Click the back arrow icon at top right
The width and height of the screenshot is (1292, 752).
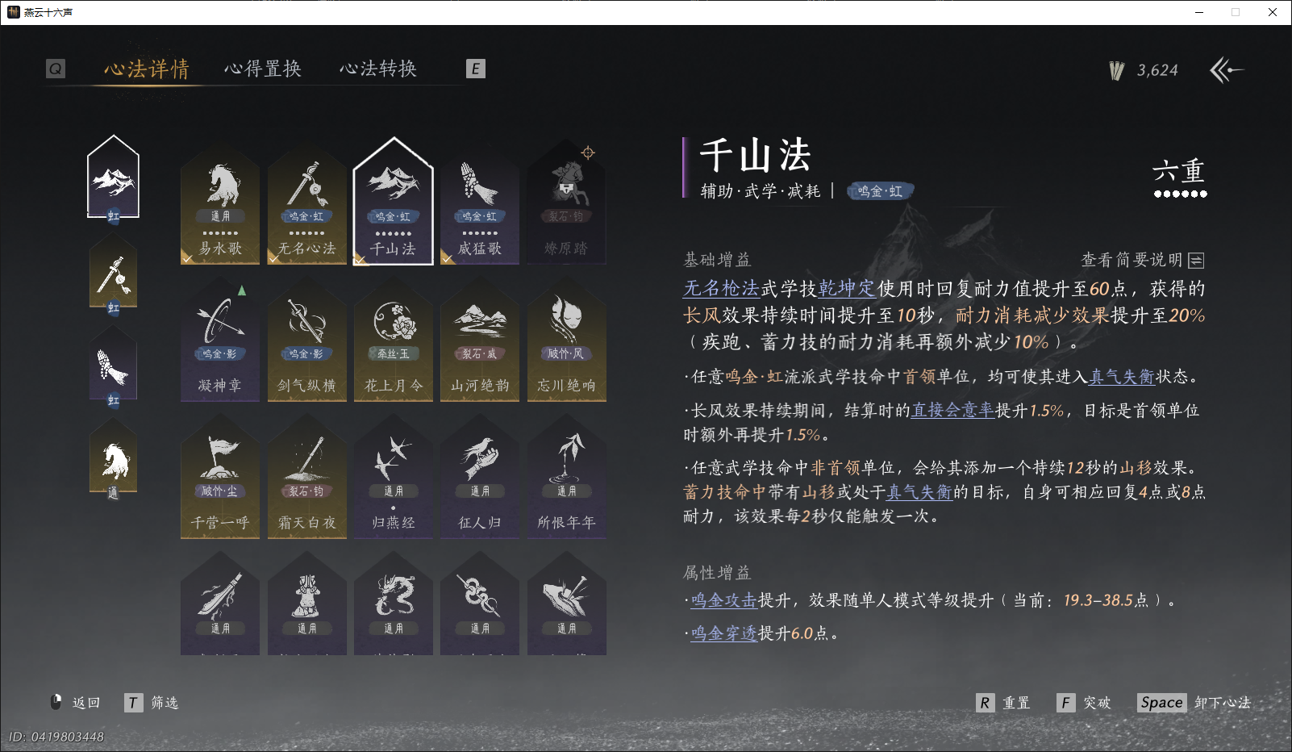pyautogui.click(x=1227, y=70)
